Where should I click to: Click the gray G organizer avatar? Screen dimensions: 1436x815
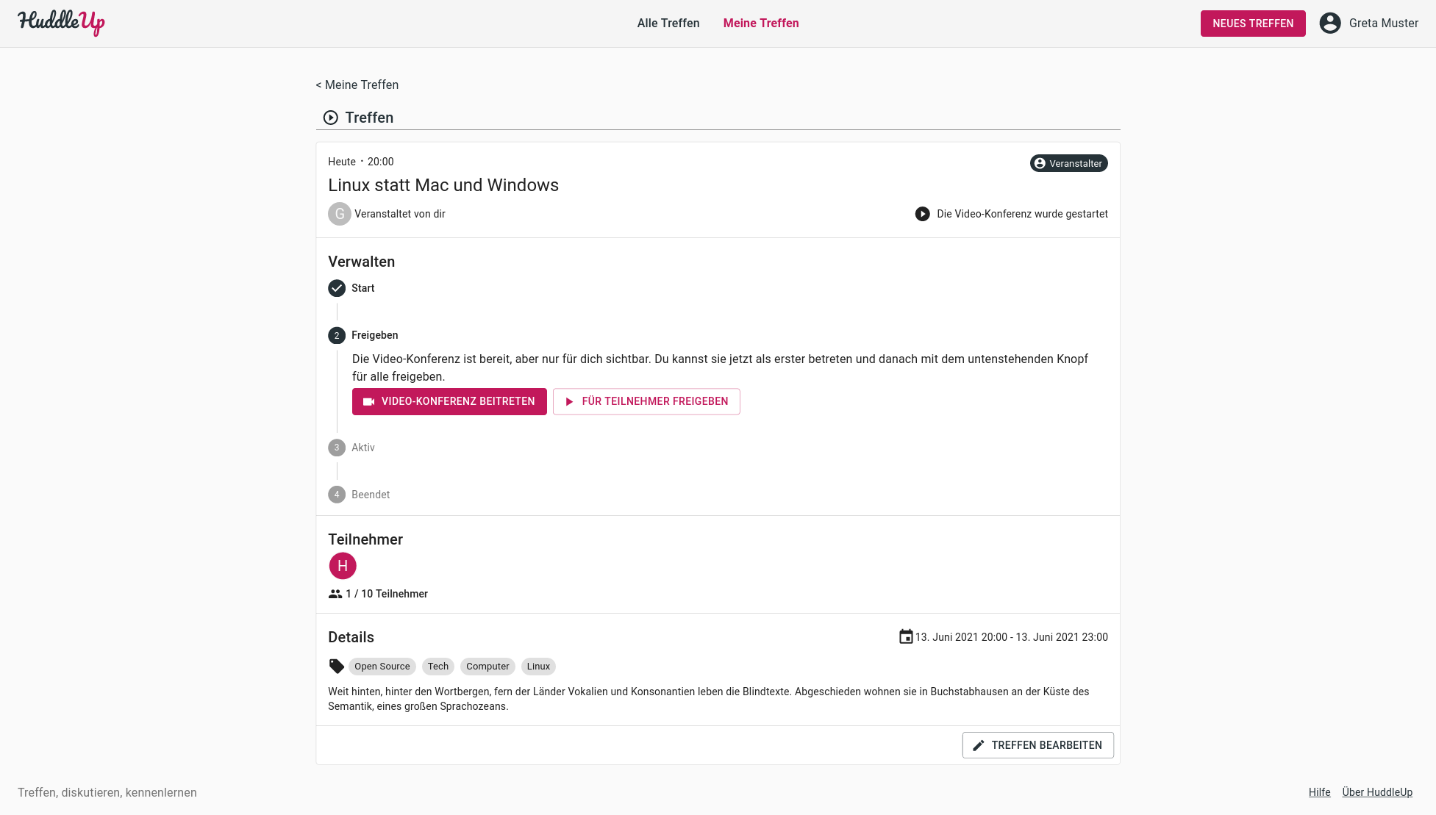340,214
